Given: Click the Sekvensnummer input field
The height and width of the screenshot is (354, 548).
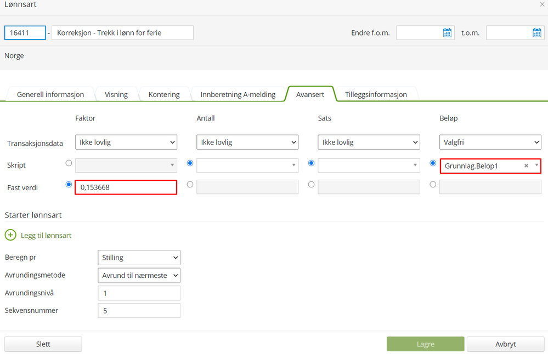Looking at the screenshot, I should click(139, 311).
